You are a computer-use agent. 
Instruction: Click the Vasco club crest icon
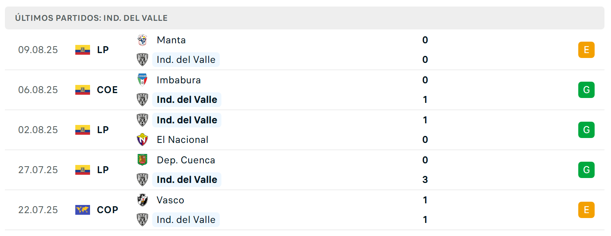[x=142, y=200]
